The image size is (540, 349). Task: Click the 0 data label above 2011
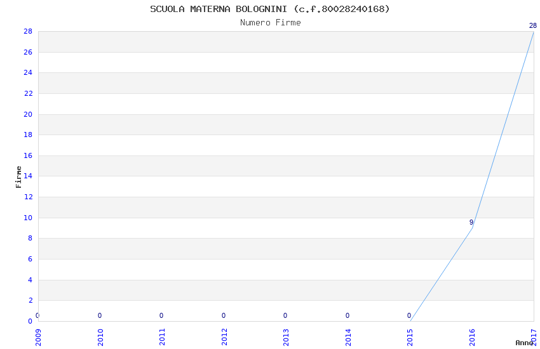click(x=161, y=315)
